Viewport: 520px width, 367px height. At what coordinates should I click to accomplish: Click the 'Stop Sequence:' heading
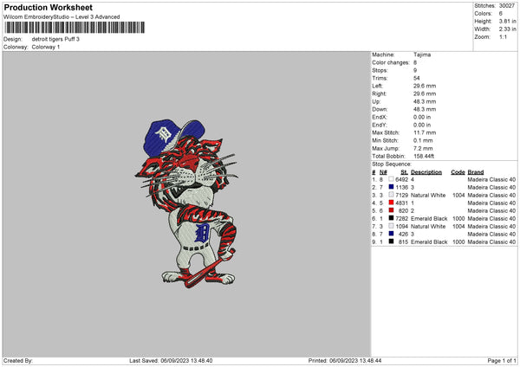pyautogui.click(x=392, y=164)
